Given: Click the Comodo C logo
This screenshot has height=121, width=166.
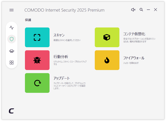Looking at the screenshot, I should pyautogui.click(x=11, y=111).
